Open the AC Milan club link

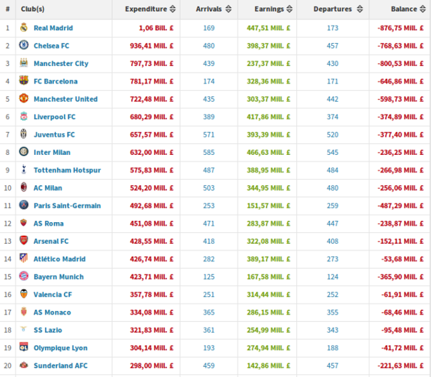coord(48,188)
